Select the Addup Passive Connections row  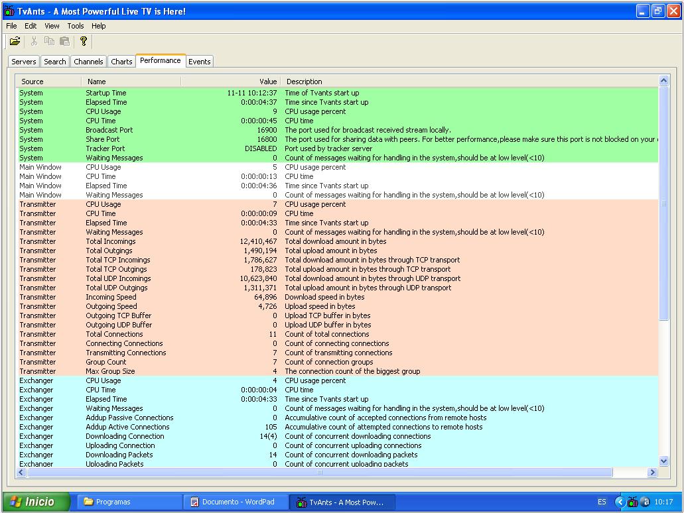(337, 418)
